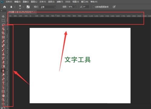Viewport: 151px width, 109px height.
Task: Select the Dodge tool
Action: tap(3, 75)
